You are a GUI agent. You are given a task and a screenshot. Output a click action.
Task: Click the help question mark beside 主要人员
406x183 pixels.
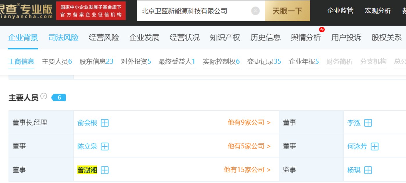point(44,96)
